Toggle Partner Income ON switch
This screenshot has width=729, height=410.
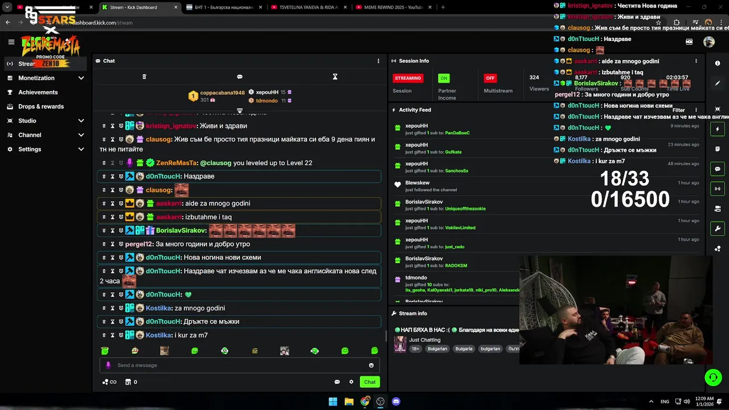(x=444, y=78)
